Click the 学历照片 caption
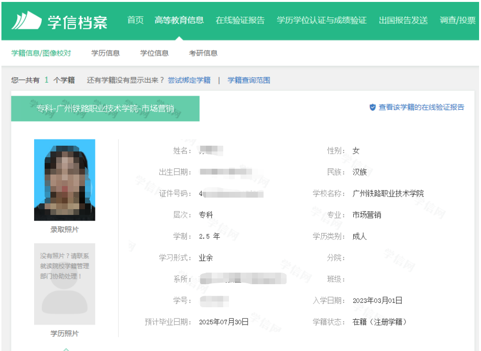Screen dimensions: 481x351 (x=64, y=334)
